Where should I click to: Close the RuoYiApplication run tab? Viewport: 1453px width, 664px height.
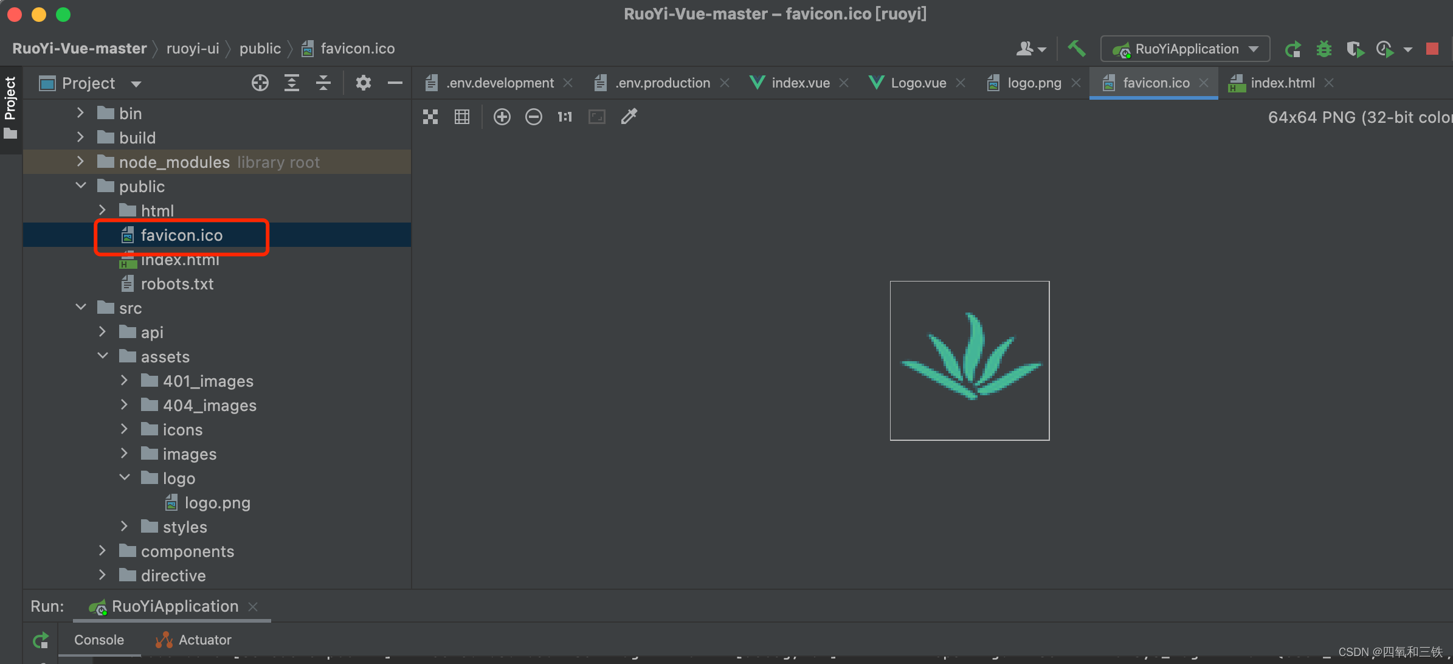253,606
